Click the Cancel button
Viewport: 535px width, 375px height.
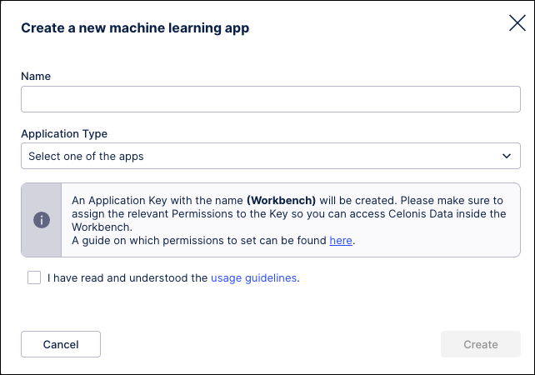tap(61, 344)
